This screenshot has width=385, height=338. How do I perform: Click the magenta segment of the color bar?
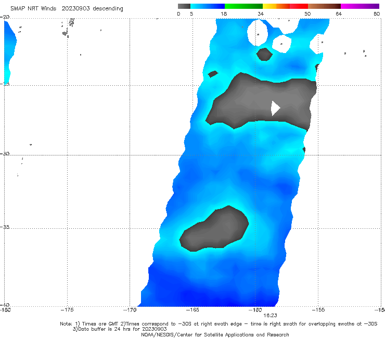(x=360, y=6)
